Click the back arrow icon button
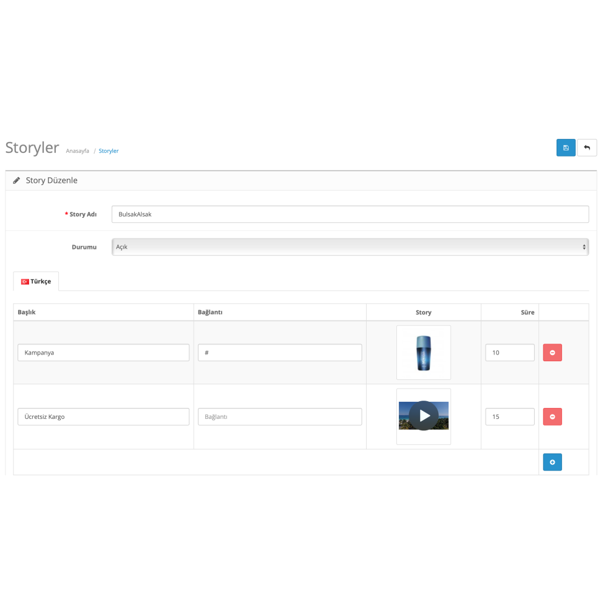The width and height of the screenshot is (607, 607). tap(587, 148)
